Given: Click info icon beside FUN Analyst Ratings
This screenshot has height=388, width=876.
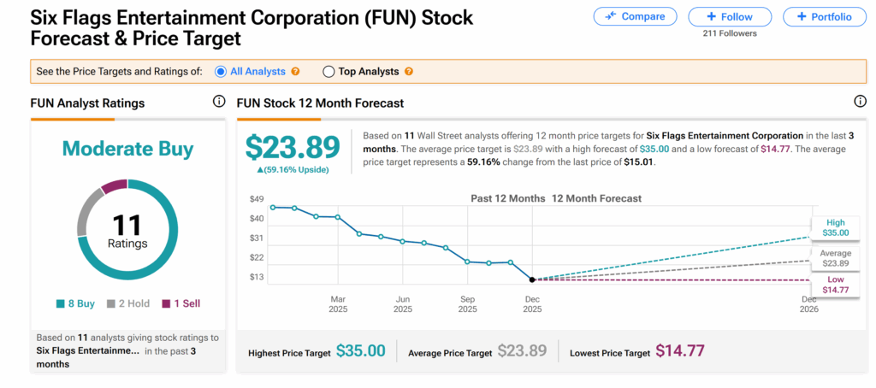Looking at the screenshot, I should [219, 103].
